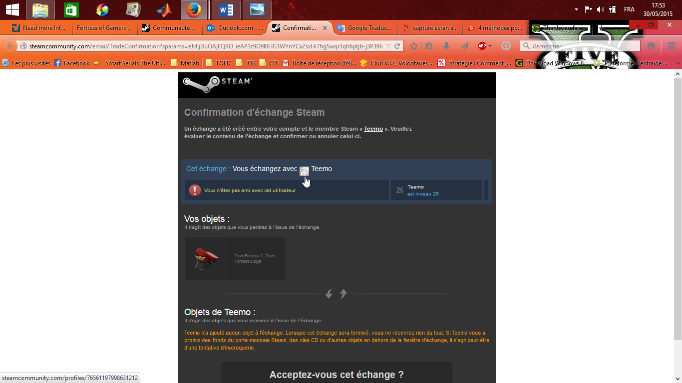The height and width of the screenshot is (383, 682).
Task: Open Microsoft Word from the taskbar
Action: click(226, 10)
